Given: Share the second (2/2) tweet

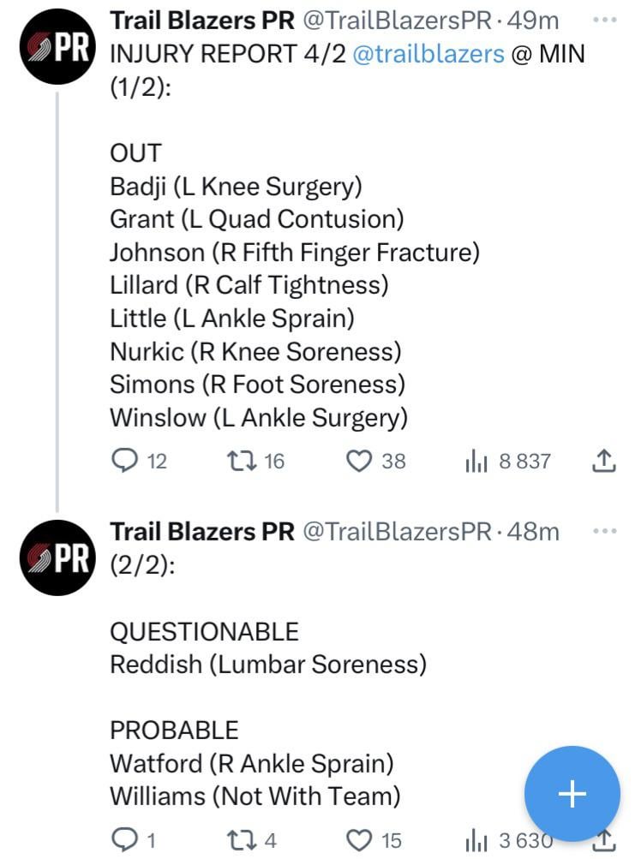Looking at the screenshot, I should pos(604,840).
